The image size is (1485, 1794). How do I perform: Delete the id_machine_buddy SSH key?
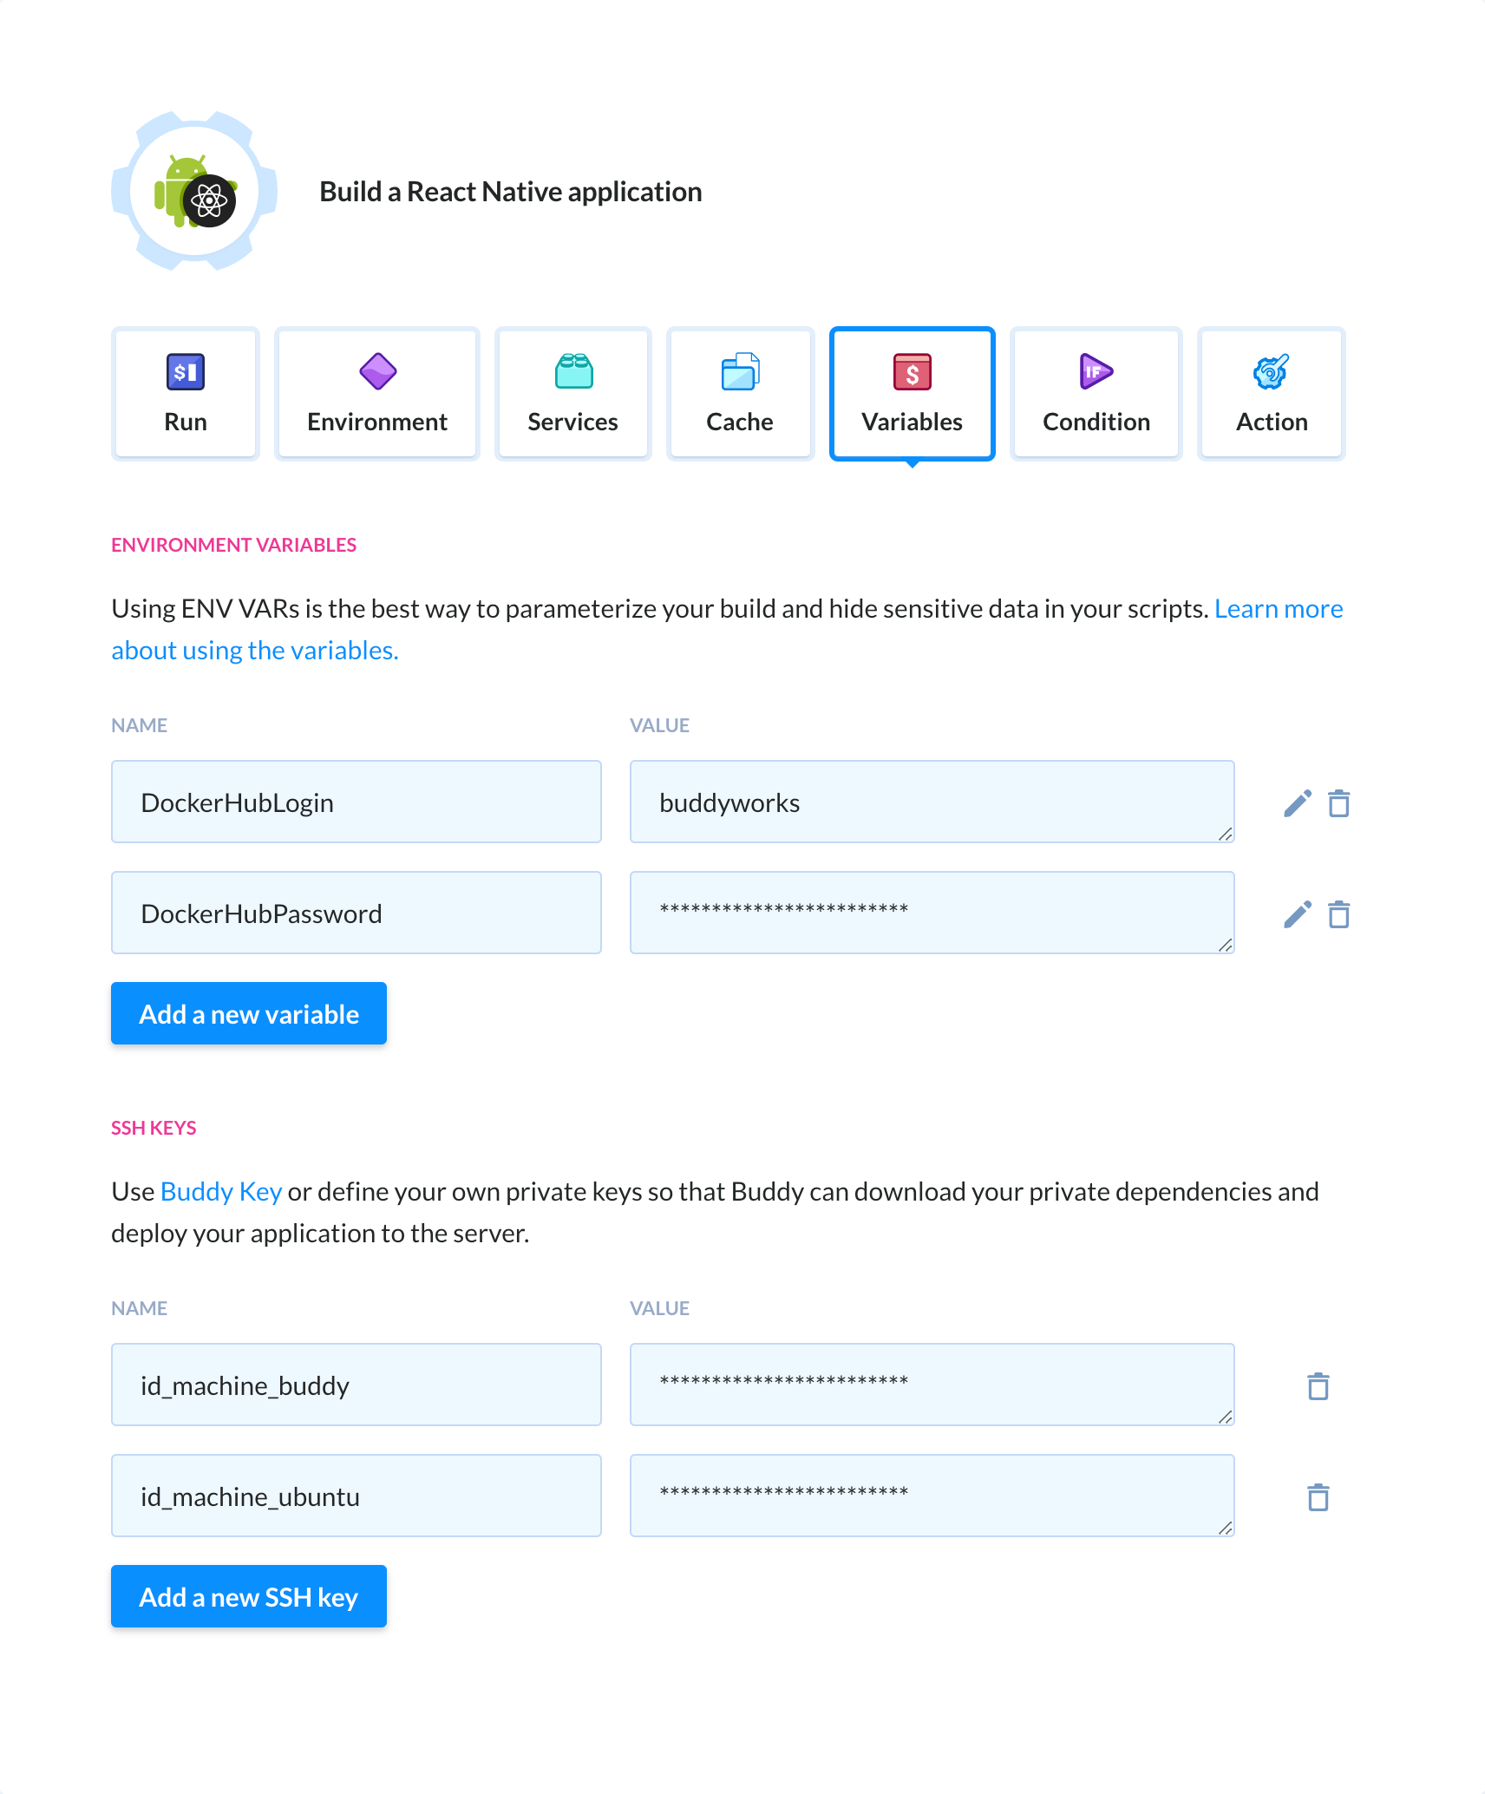1318,1386
